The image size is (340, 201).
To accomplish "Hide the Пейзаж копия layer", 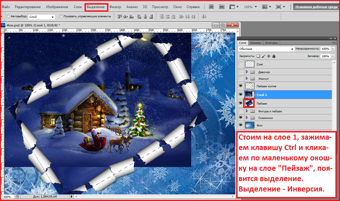I will 241,86.
